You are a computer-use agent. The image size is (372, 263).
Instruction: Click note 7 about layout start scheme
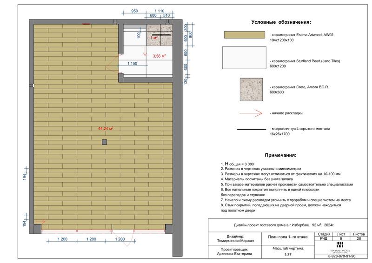pyautogui.click(x=286, y=200)
